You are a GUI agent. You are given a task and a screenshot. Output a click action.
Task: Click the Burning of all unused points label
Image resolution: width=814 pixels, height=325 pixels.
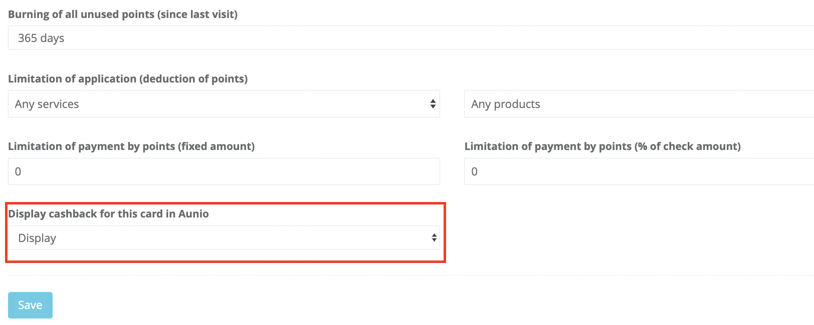[123, 14]
